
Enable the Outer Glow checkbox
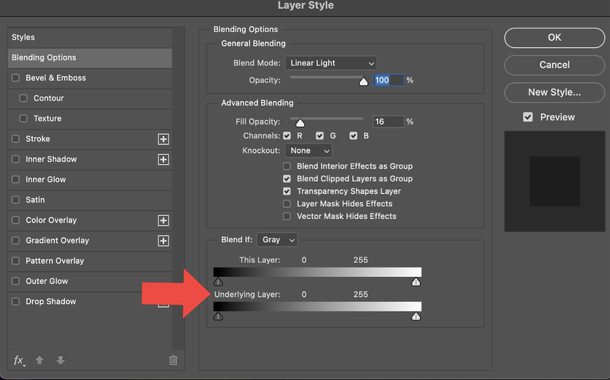point(16,281)
